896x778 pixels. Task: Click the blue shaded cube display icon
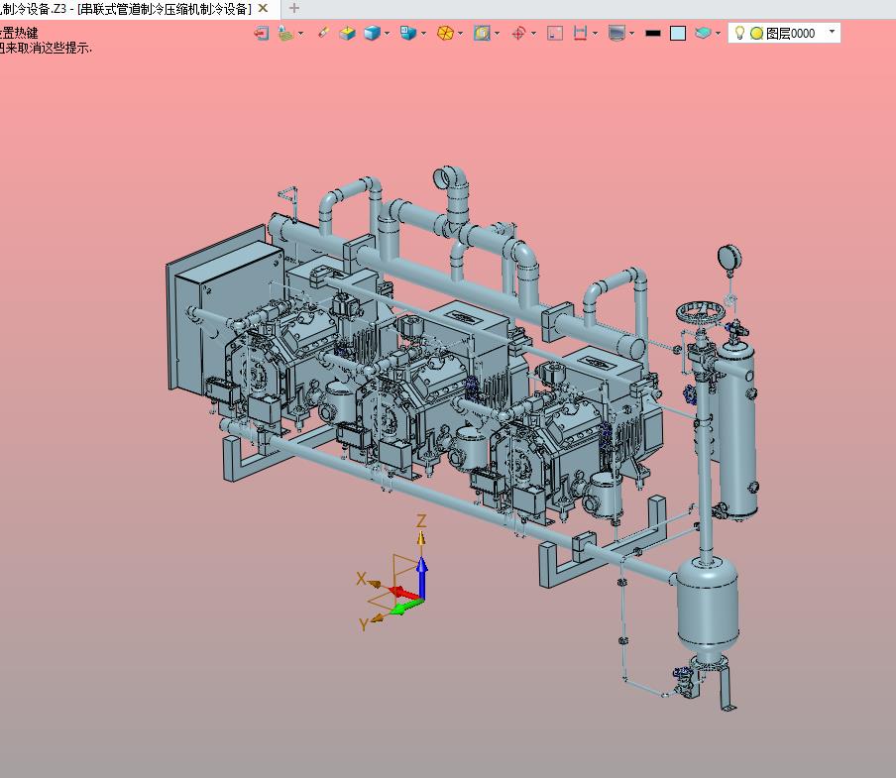[x=372, y=33]
